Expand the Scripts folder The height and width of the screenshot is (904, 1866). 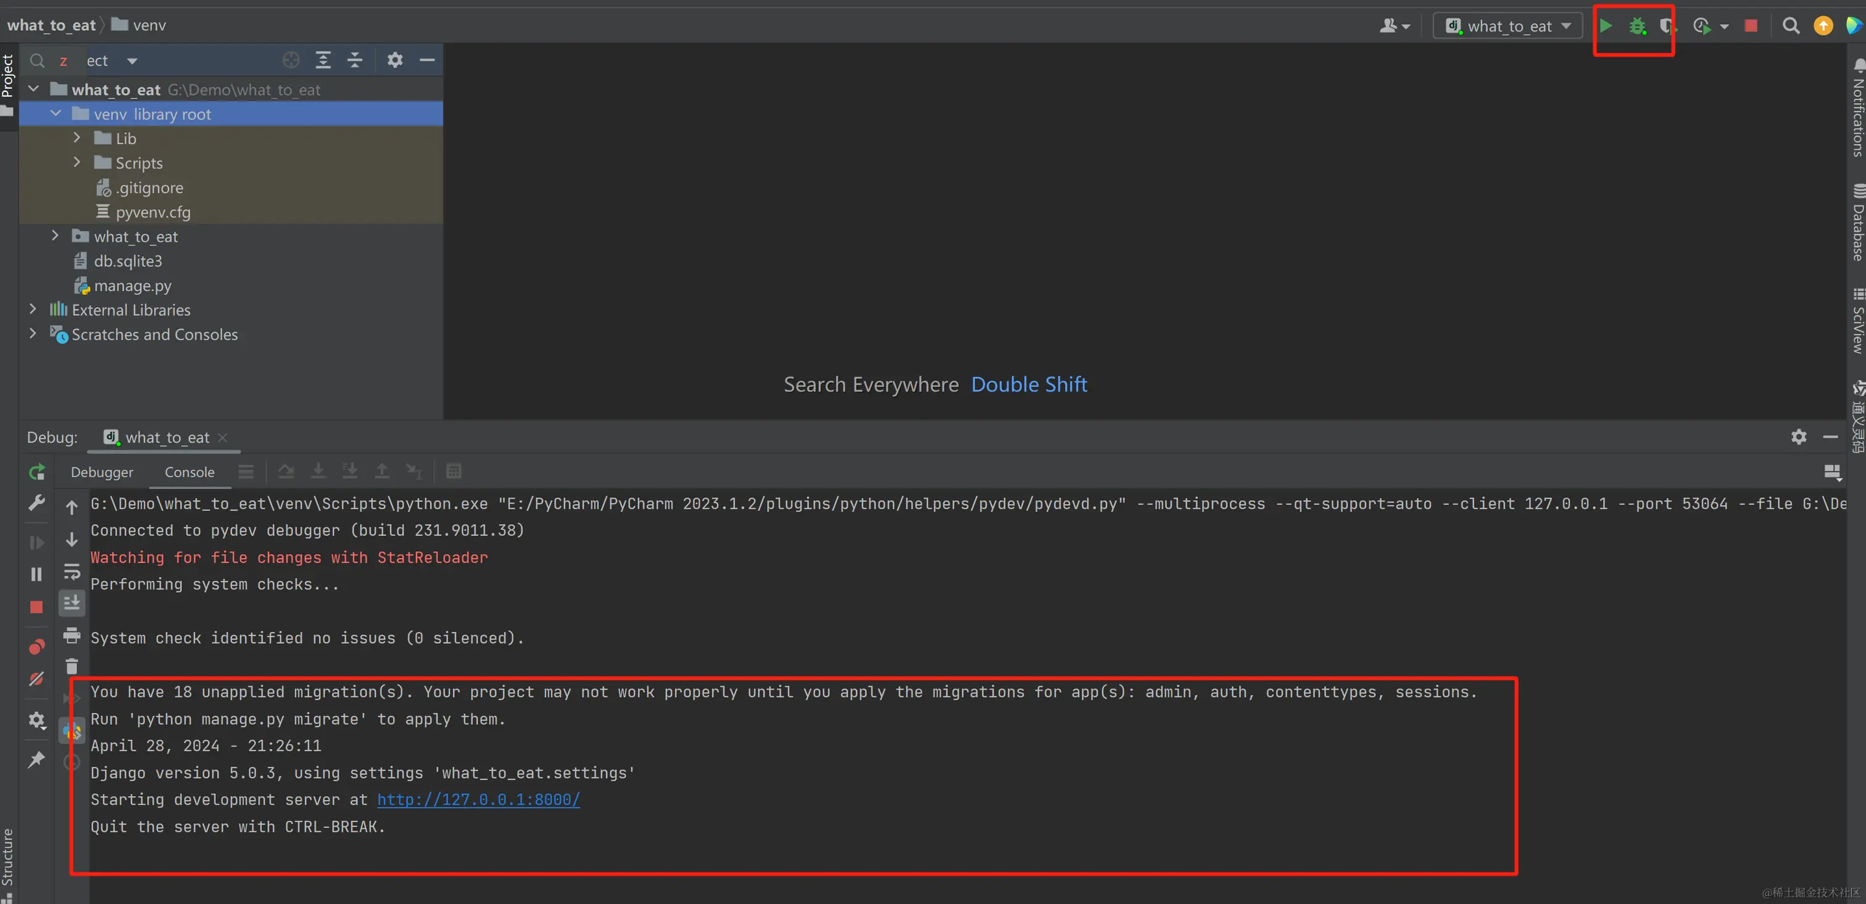point(77,162)
